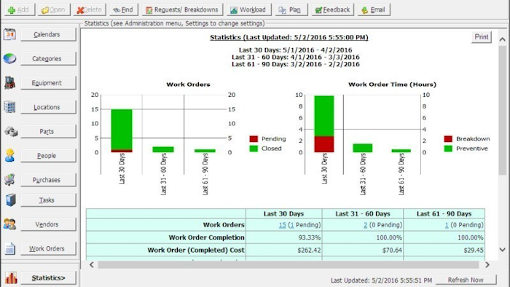
Task: Select the Email toolbar button
Action: 373,9
